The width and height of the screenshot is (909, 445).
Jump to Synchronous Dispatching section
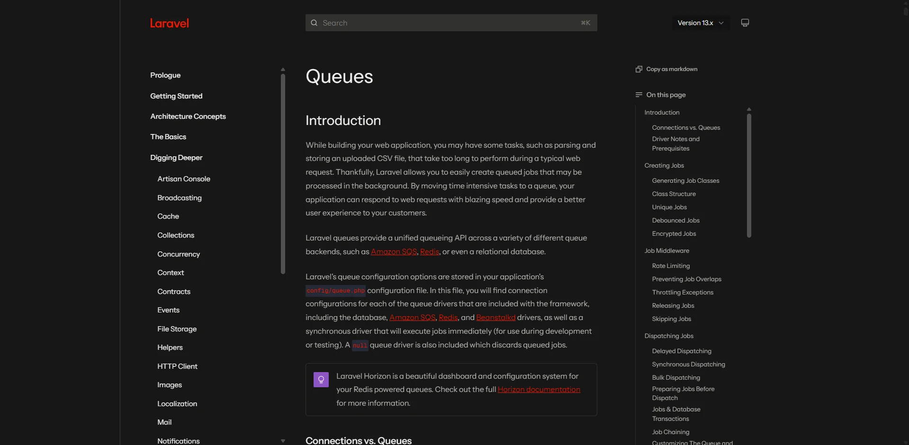pyautogui.click(x=688, y=365)
